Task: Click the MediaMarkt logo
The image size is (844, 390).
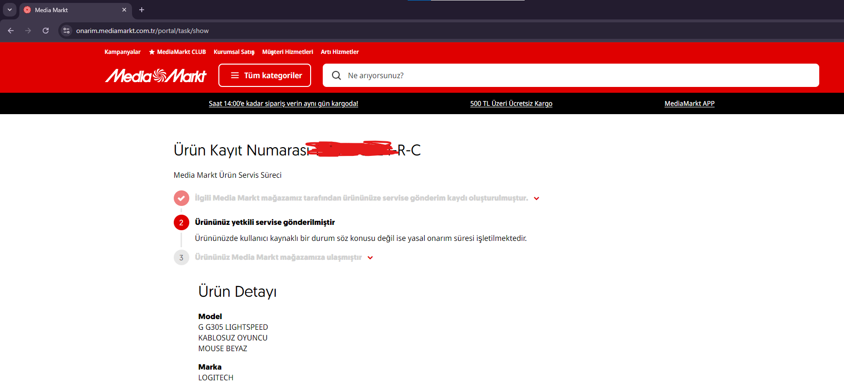Action: click(x=156, y=76)
